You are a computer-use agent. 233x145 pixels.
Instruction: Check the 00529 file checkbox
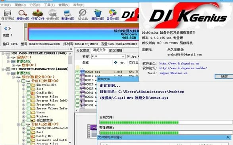click(77, 84)
